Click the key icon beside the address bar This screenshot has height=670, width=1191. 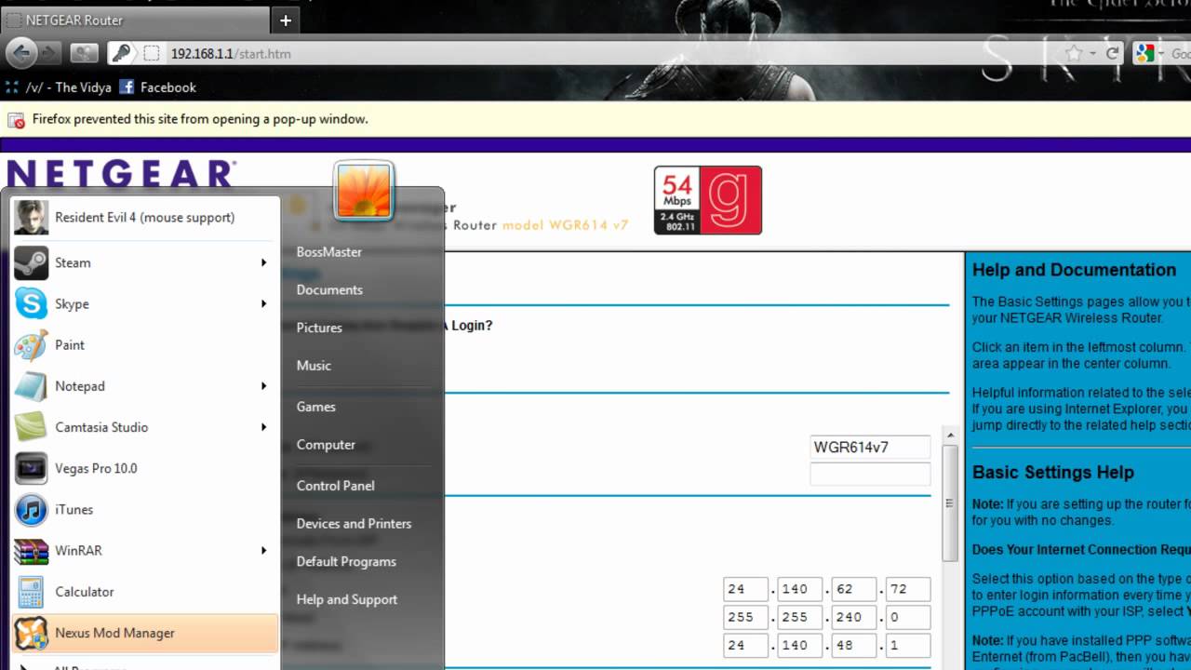point(121,53)
